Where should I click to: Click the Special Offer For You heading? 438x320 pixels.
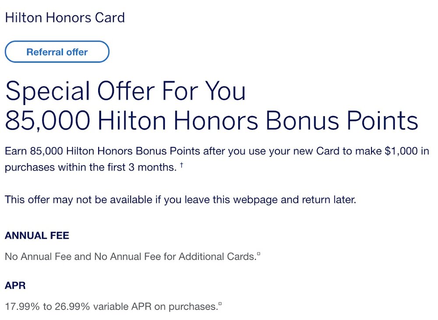pos(125,91)
